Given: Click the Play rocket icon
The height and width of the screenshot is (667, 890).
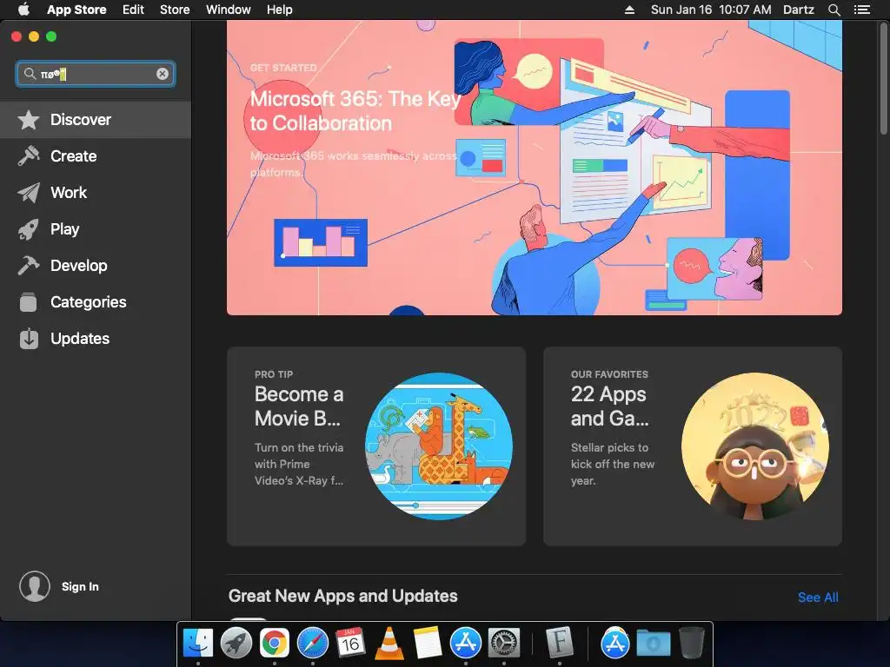Looking at the screenshot, I should click(29, 229).
